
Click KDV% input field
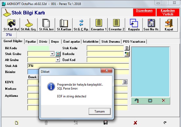[34, 82]
